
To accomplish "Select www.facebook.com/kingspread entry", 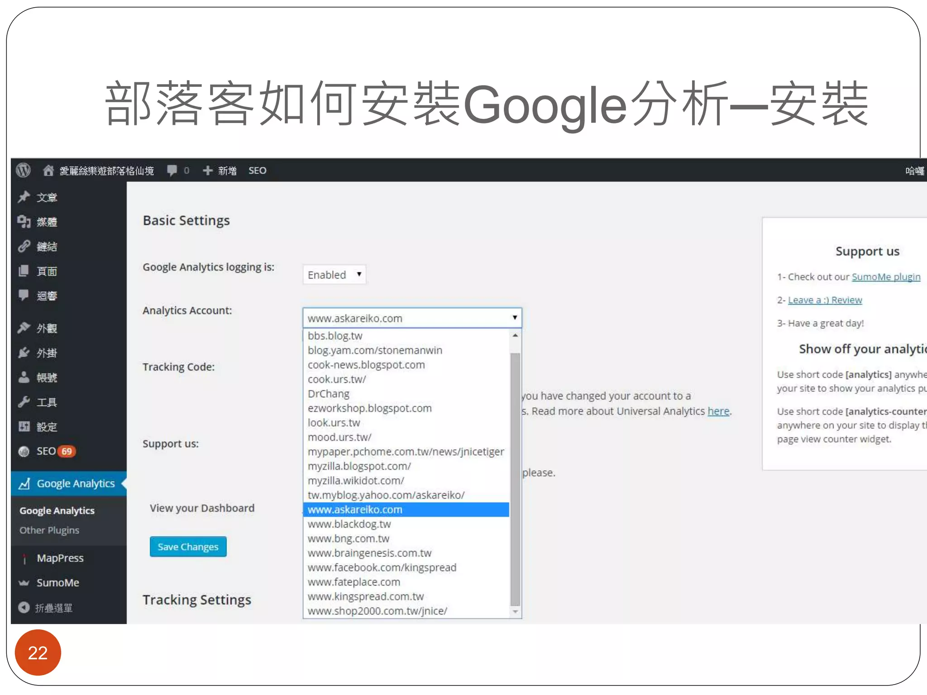I will [406, 567].
